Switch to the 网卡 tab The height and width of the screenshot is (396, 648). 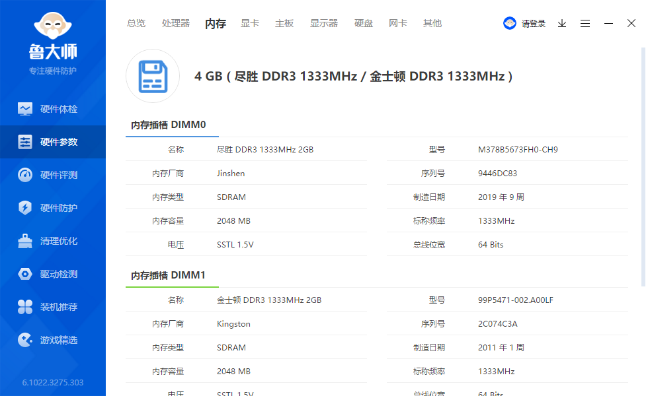pos(398,24)
